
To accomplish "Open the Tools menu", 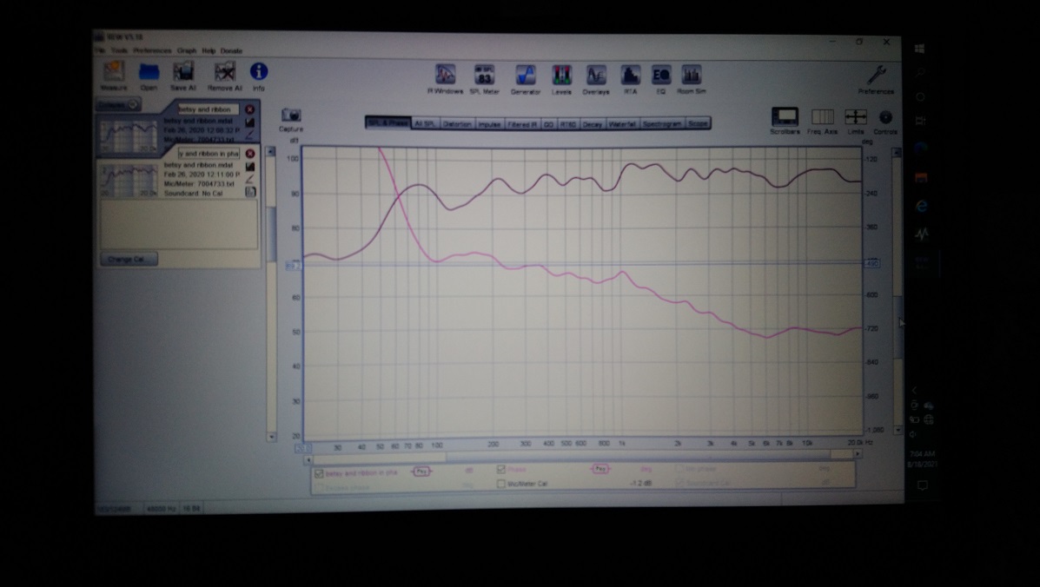I will coord(119,50).
